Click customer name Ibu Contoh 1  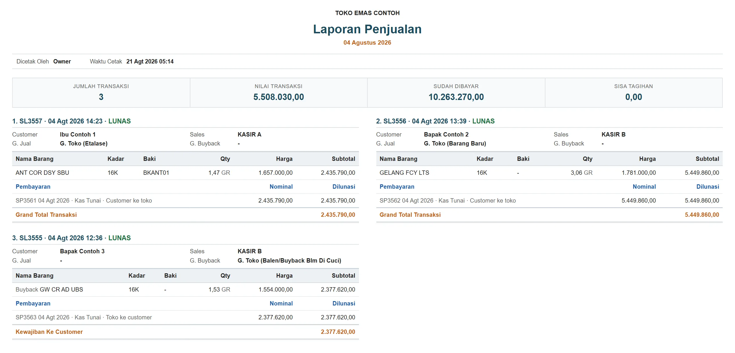point(78,134)
